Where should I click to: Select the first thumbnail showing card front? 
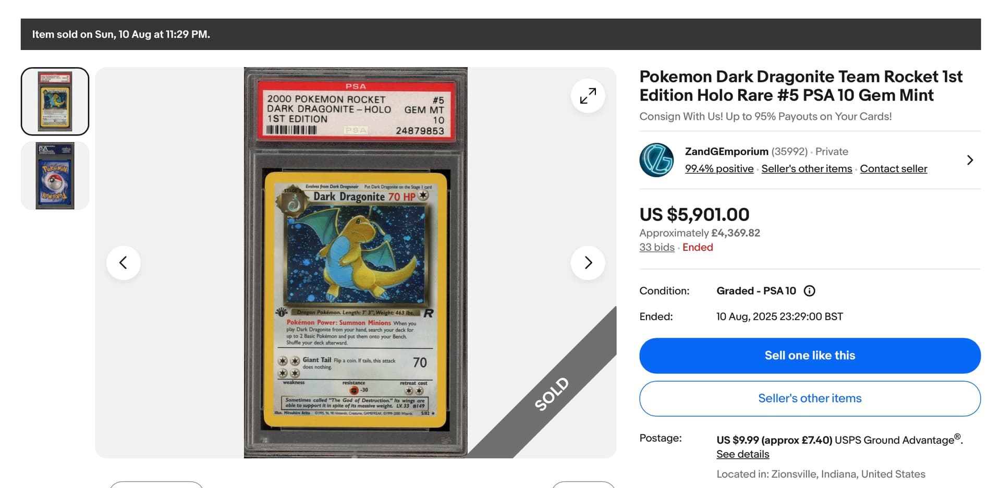[55, 101]
